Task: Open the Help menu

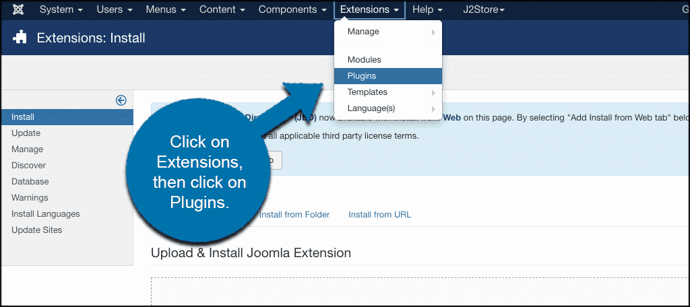Action: point(428,9)
